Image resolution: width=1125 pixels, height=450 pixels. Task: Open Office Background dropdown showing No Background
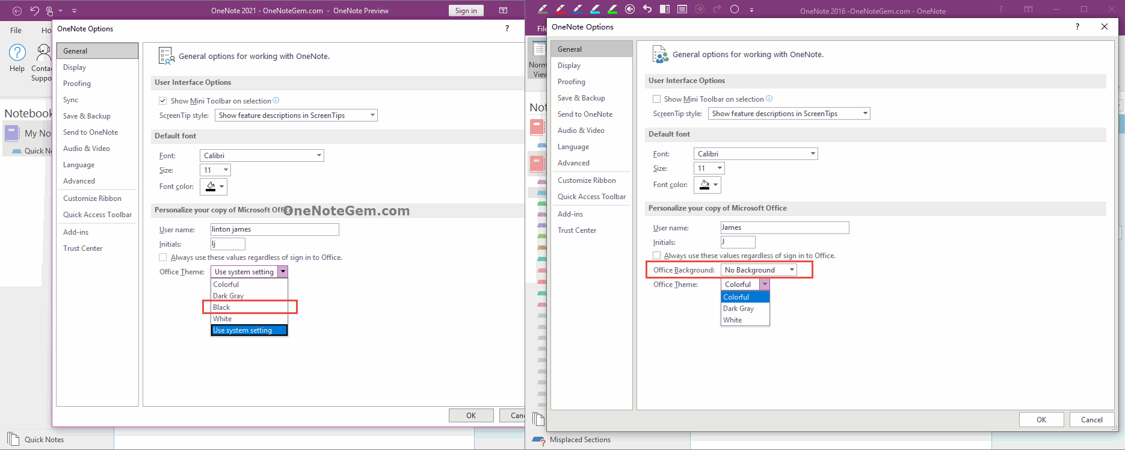[759, 270]
